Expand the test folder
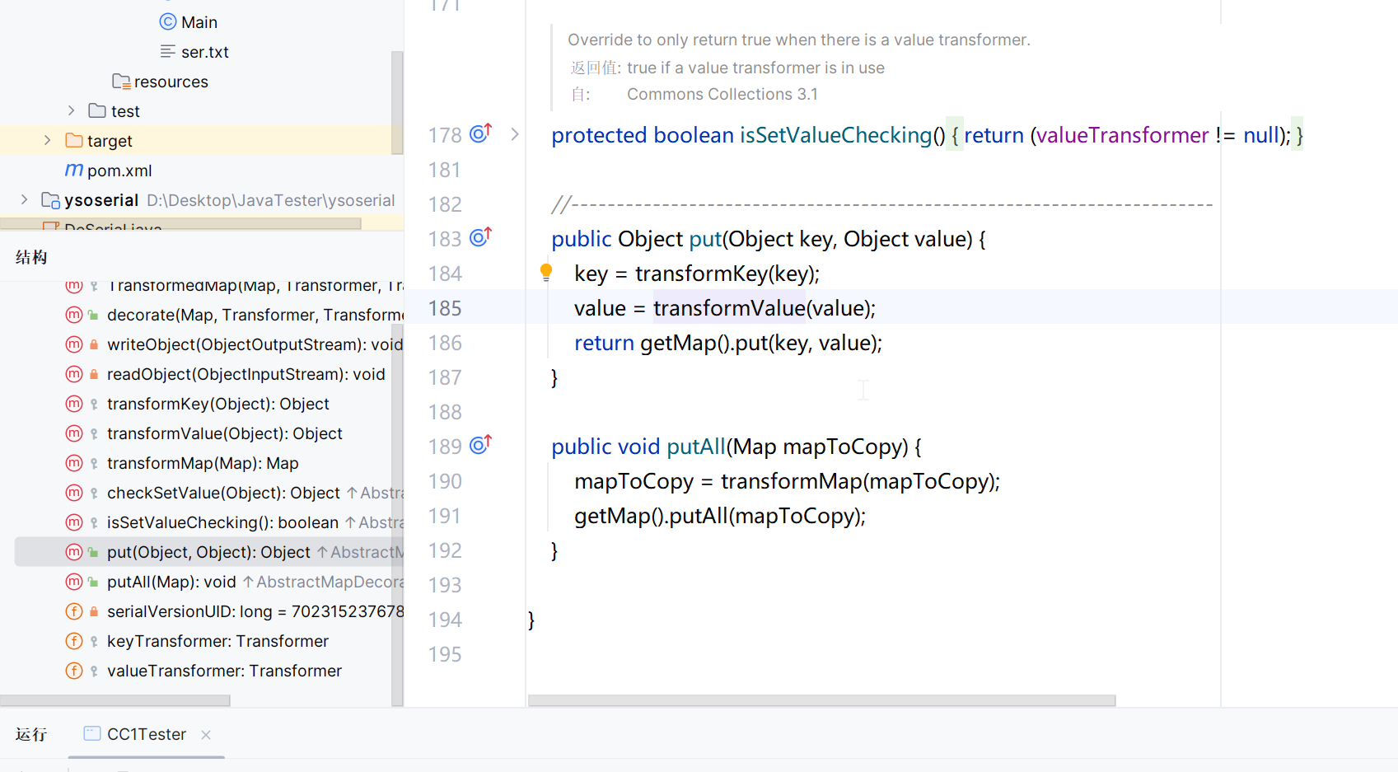1398x772 pixels. pyautogui.click(x=72, y=110)
